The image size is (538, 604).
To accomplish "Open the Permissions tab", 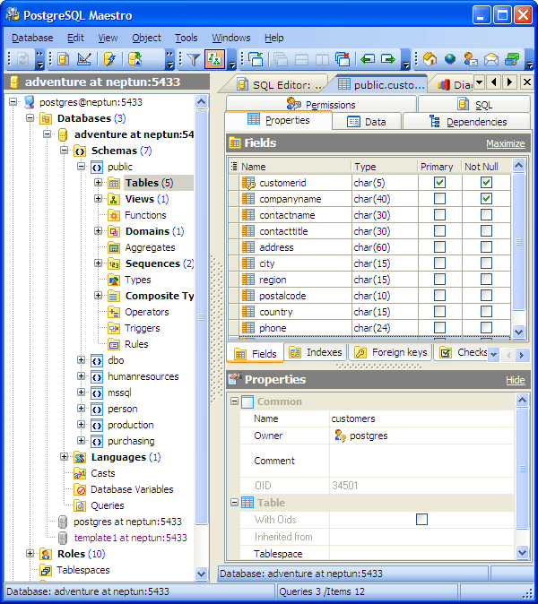I will click(321, 104).
